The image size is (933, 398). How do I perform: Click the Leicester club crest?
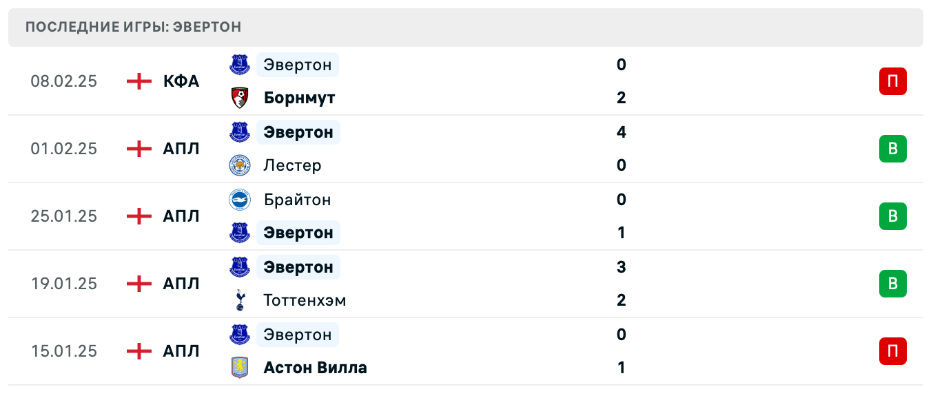238,165
